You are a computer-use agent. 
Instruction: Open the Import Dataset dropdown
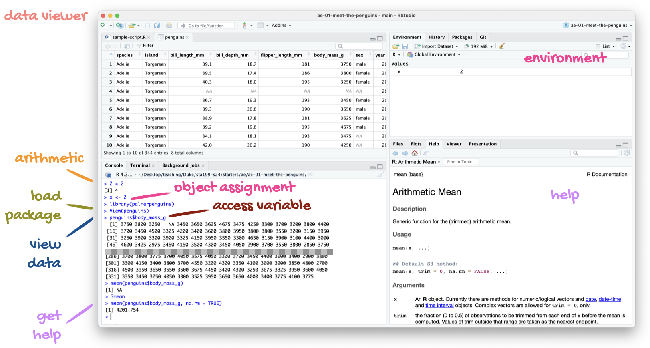pos(437,46)
